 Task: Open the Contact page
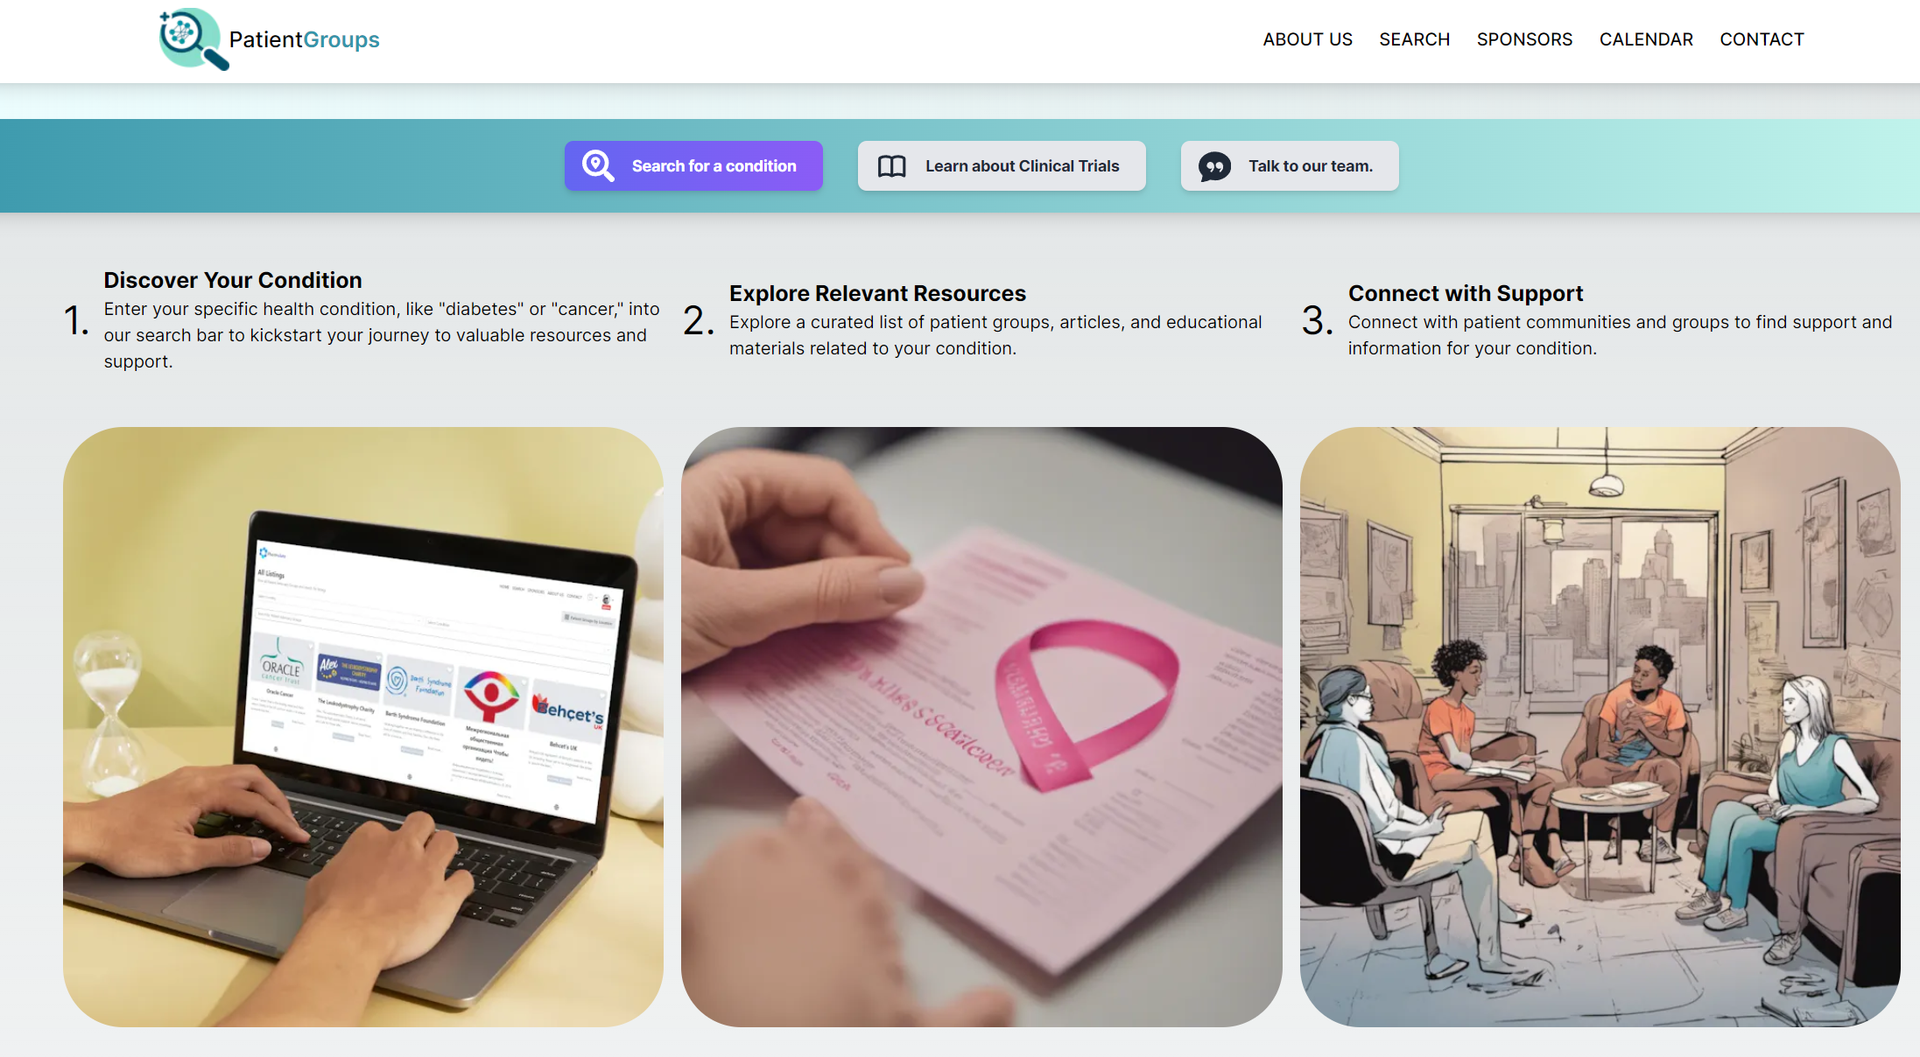pos(1762,39)
